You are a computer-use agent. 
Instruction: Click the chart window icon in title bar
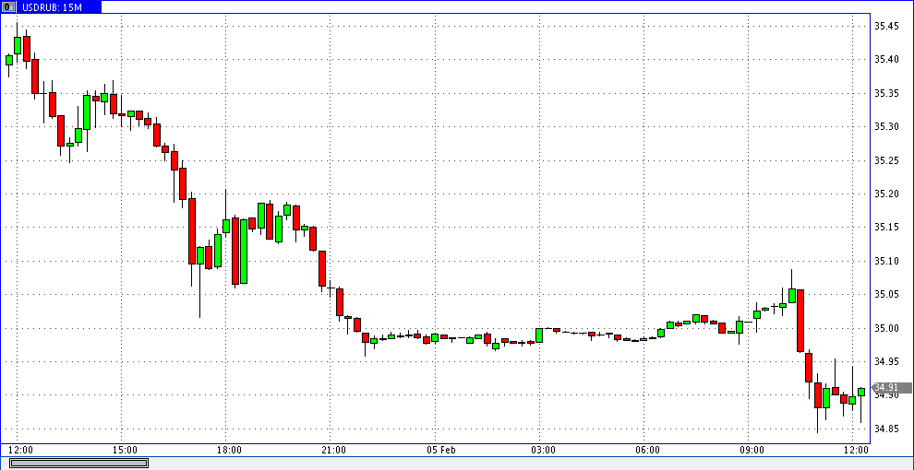point(7,6)
